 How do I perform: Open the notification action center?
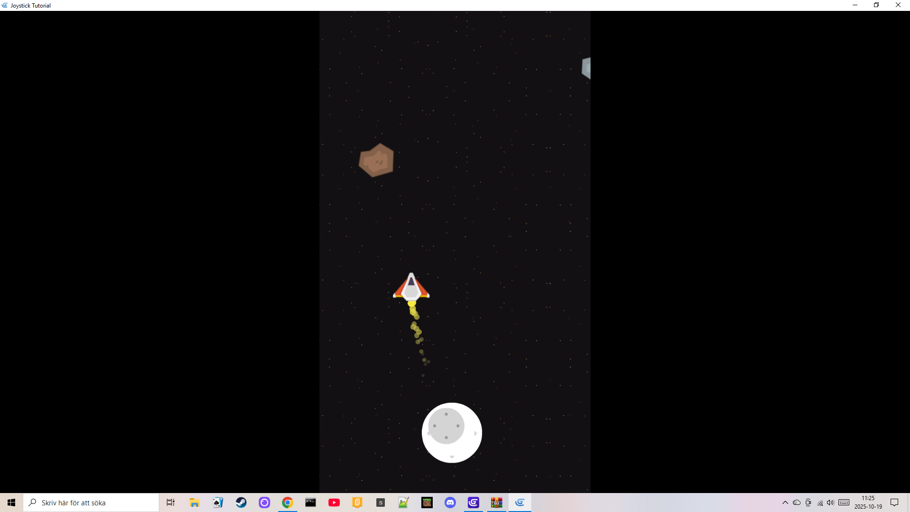point(894,503)
